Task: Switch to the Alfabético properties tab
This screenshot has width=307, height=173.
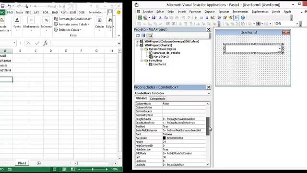Action: coord(142,98)
